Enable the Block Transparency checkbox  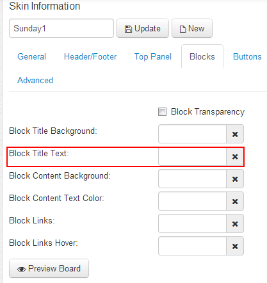coord(162,111)
